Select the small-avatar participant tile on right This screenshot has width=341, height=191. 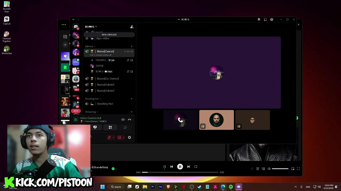pyautogui.click(x=253, y=120)
